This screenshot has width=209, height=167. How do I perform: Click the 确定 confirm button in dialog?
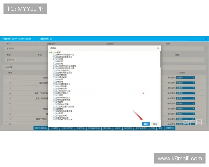(146, 124)
